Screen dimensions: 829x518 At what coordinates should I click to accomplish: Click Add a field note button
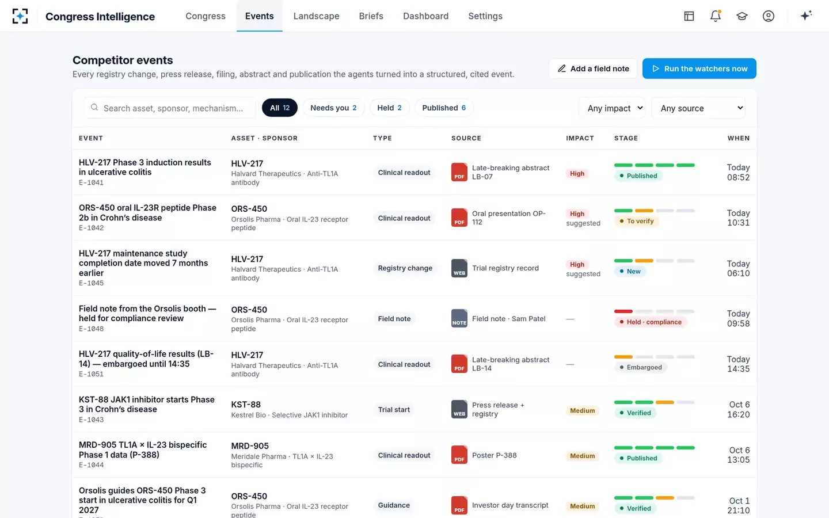click(x=593, y=68)
